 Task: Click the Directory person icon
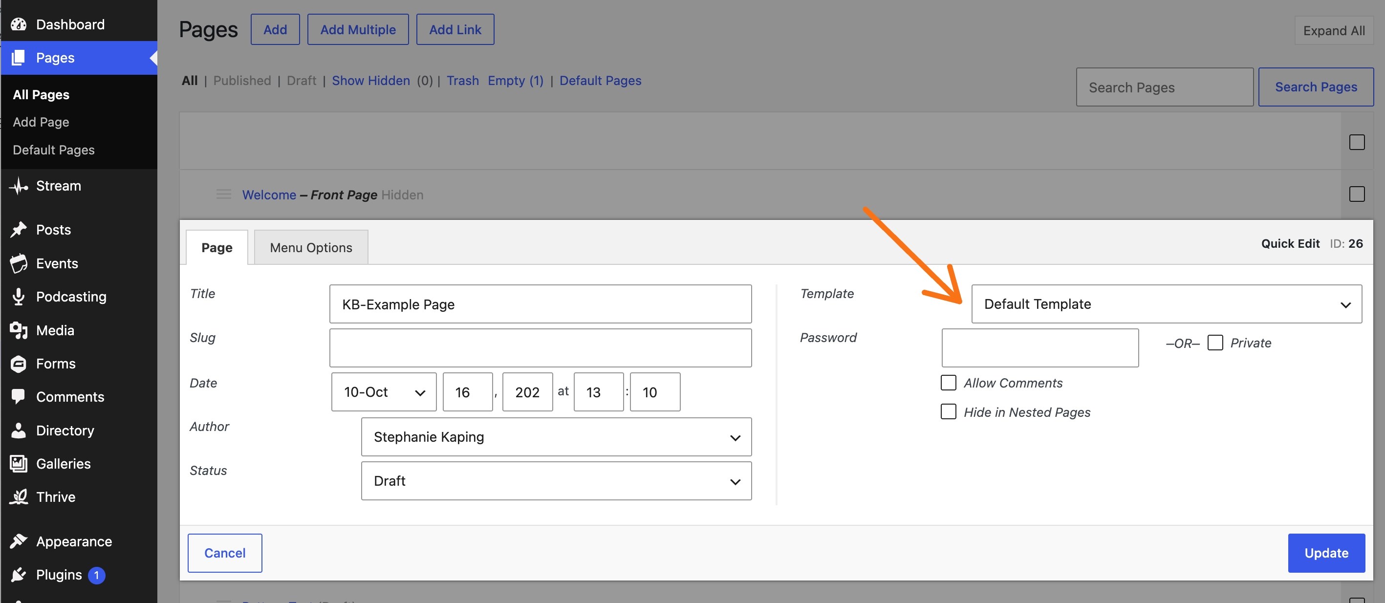click(19, 431)
